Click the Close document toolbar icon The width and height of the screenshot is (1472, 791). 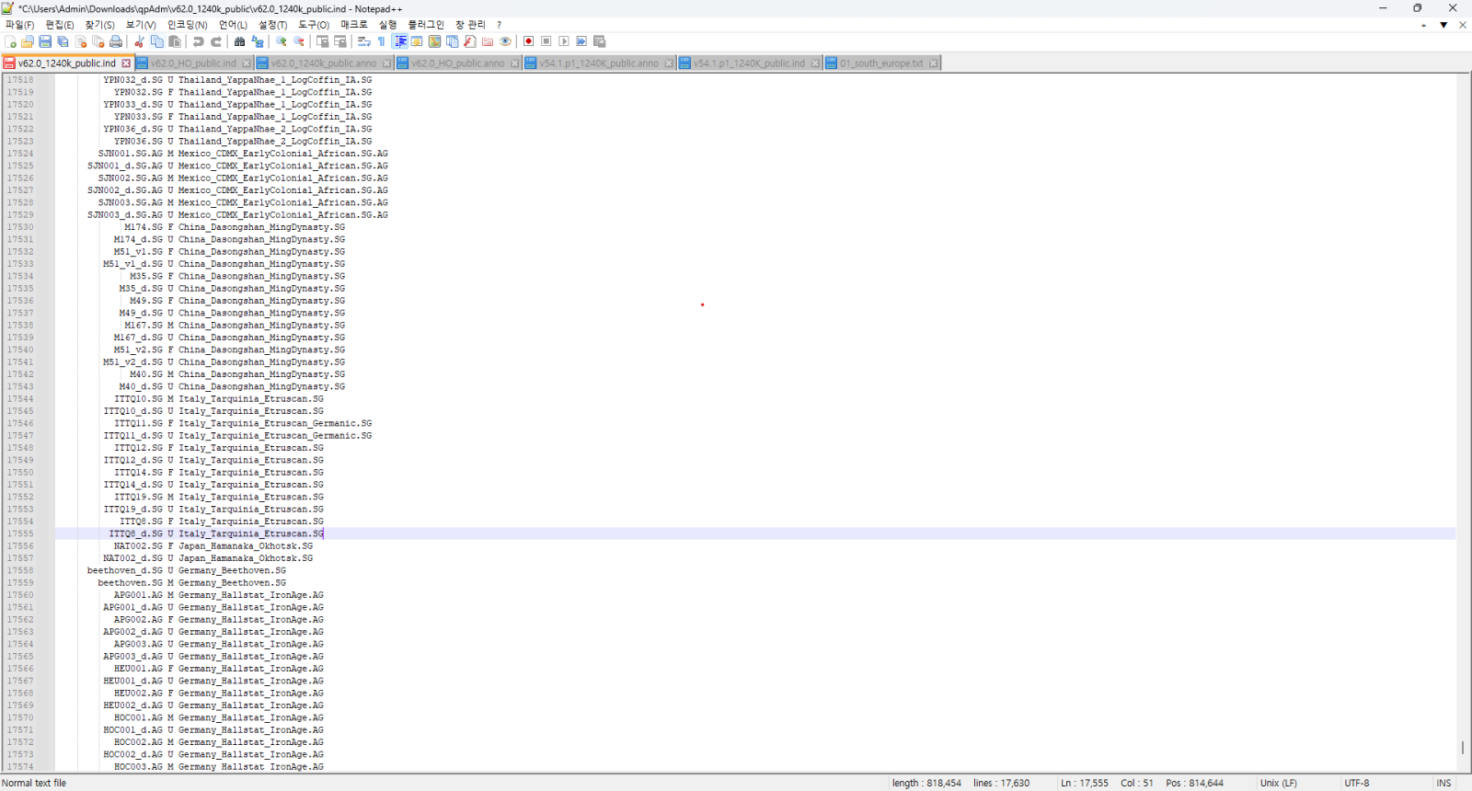81,41
